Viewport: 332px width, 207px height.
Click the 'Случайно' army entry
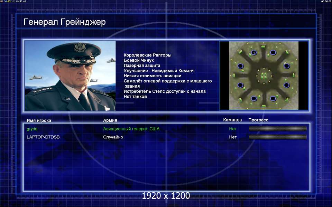[113, 137]
